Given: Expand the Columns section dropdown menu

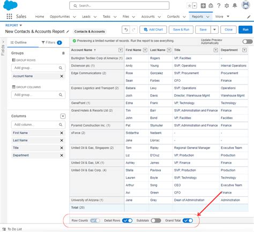Looking at the screenshot, I should (x=63, y=116).
